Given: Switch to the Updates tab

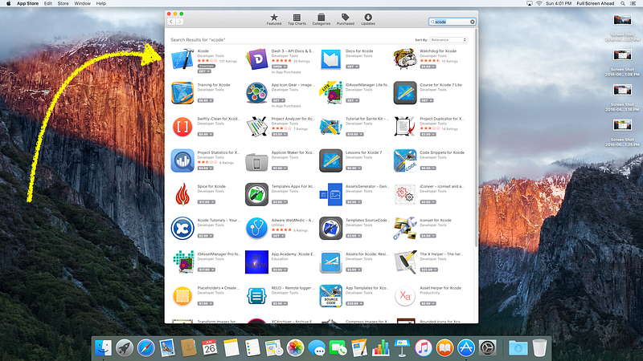Looking at the screenshot, I should pyautogui.click(x=368, y=19).
